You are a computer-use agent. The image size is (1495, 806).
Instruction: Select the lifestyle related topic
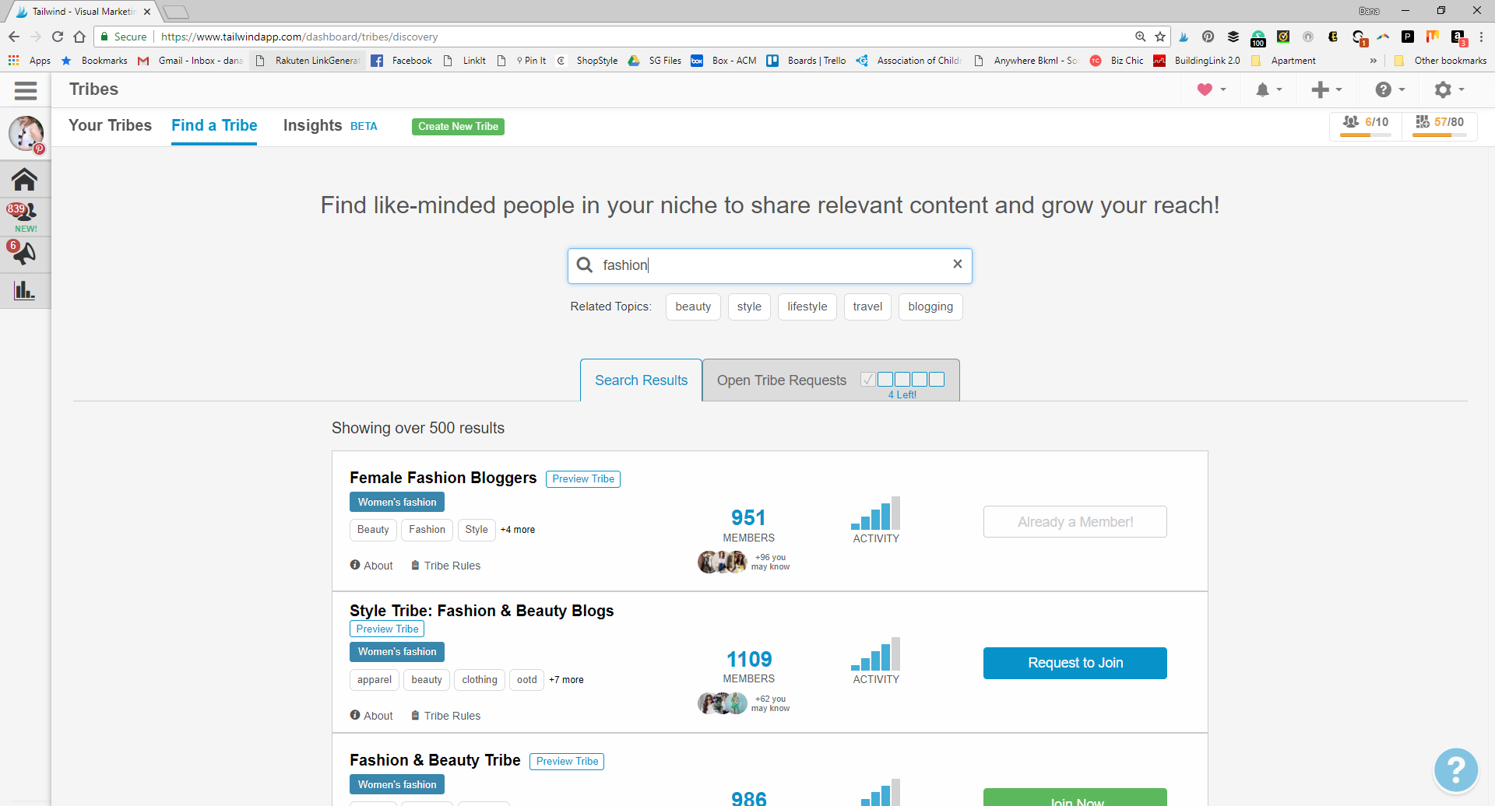[x=807, y=307]
